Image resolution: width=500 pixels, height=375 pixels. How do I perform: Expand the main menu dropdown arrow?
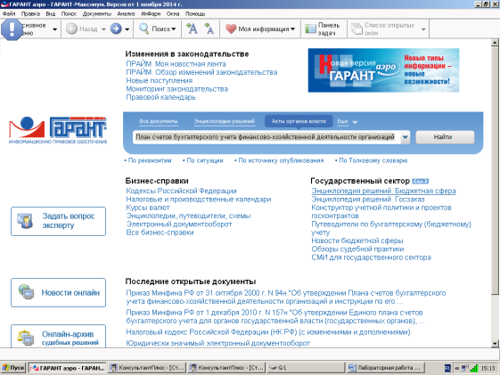(x=55, y=29)
